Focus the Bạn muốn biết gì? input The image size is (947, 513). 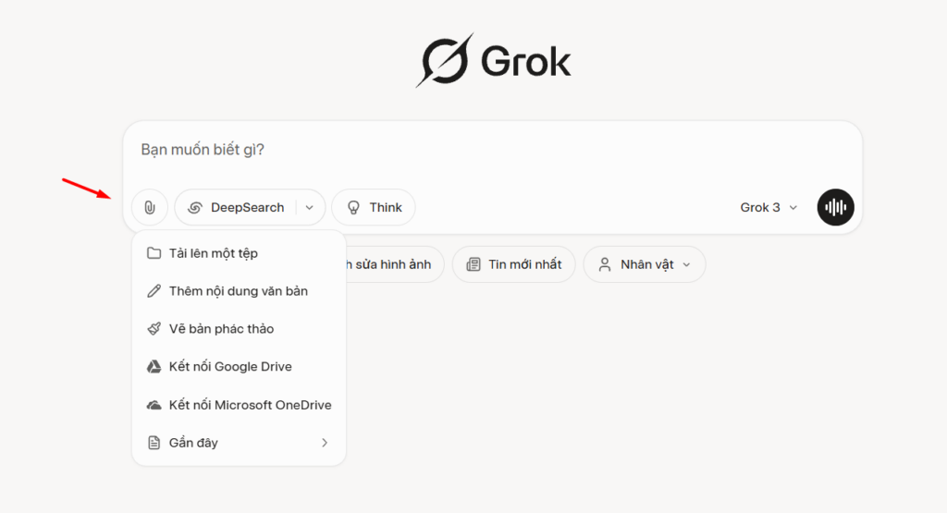point(492,151)
